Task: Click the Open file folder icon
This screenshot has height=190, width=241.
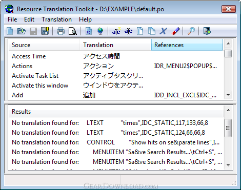Action: coord(22,31)
